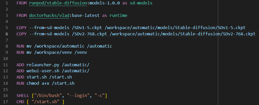The image size is (259, 105).
Task: Click 'relauncher.py' file name
Action: pyautogui.click(x=43, y=65)
